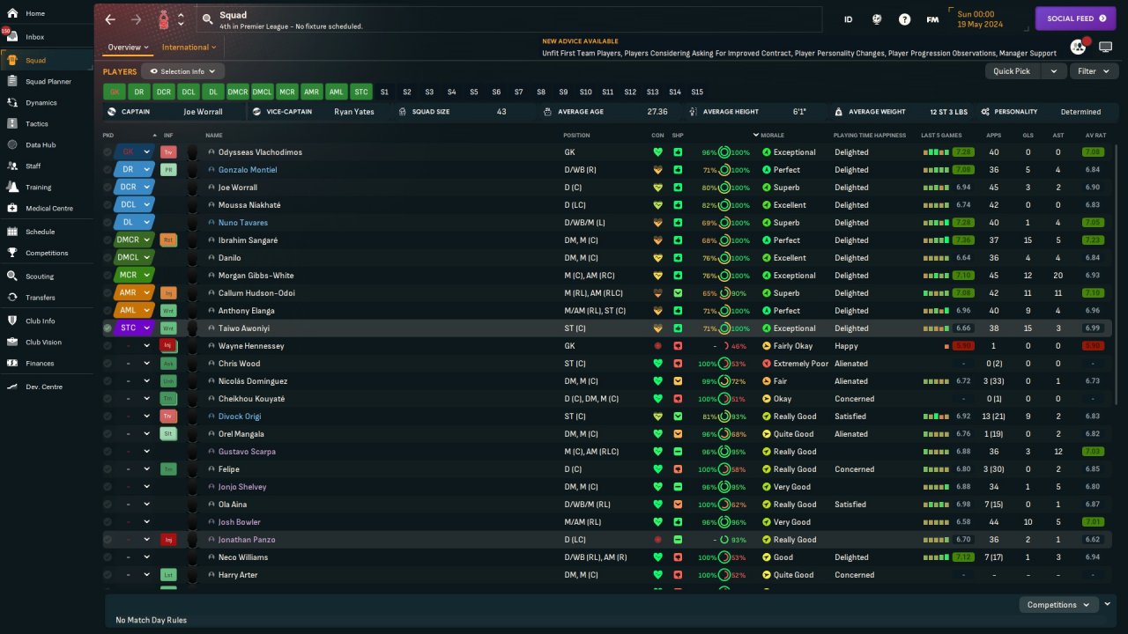Open the ID icon in top bar
Image resolution: width=1128 pixels, height=634 pixels.
click(x=848, y=19)
